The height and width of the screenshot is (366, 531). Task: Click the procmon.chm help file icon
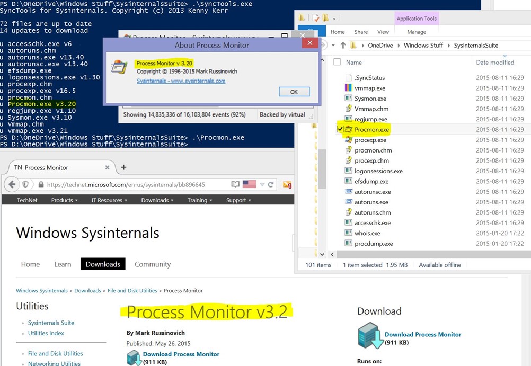pyautogui.click(x=349, y=150)
